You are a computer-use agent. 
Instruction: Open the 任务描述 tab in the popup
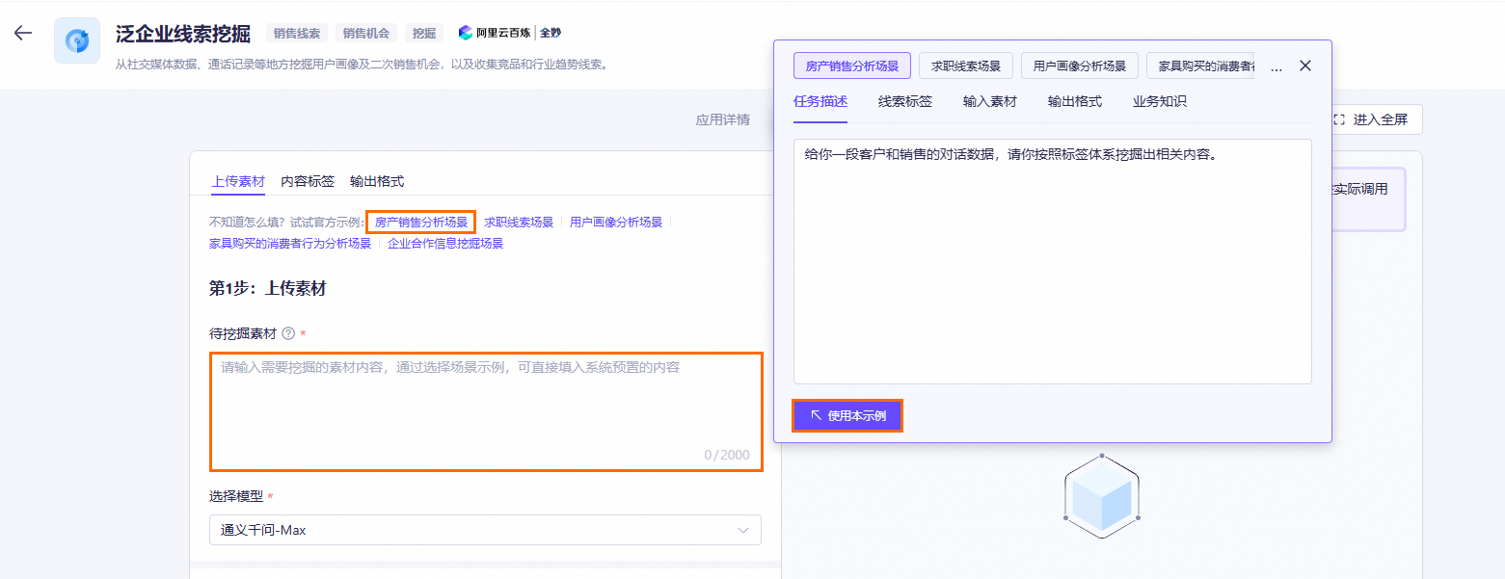tap(820, 101)
